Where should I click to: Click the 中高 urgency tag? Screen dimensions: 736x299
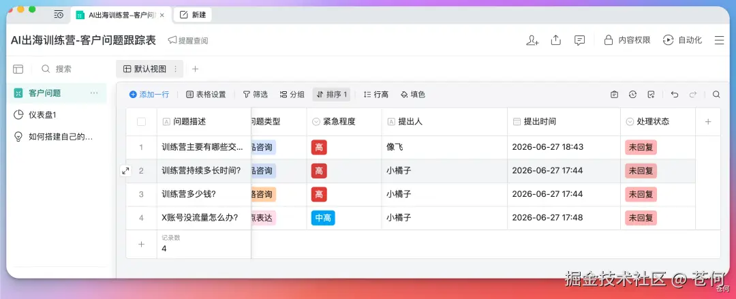coord(323,218)
